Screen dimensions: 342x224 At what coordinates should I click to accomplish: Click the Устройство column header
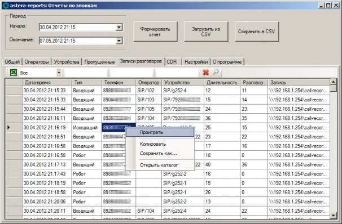[183, 82]
